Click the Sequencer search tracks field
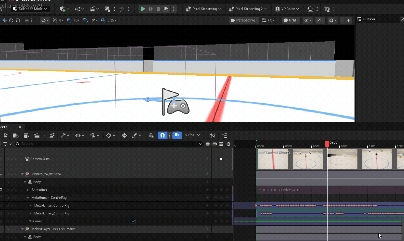 click(x=109, y=144)
